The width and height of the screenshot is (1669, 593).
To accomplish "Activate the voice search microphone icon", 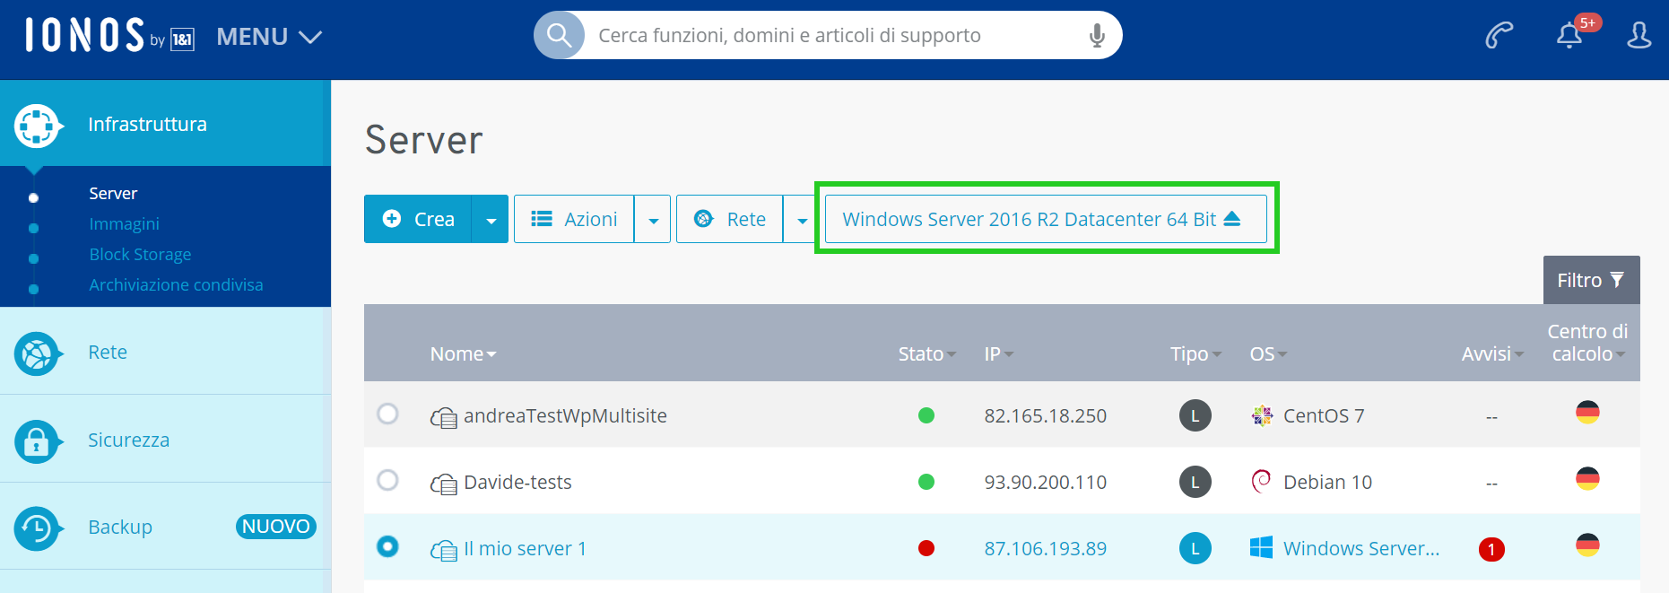I will (x=1097, y=35).
